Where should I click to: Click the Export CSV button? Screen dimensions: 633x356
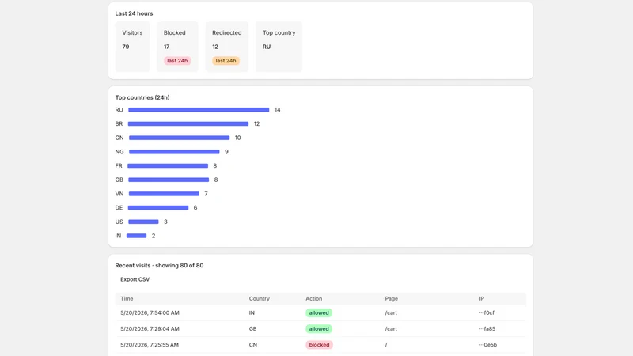[135, 279]
